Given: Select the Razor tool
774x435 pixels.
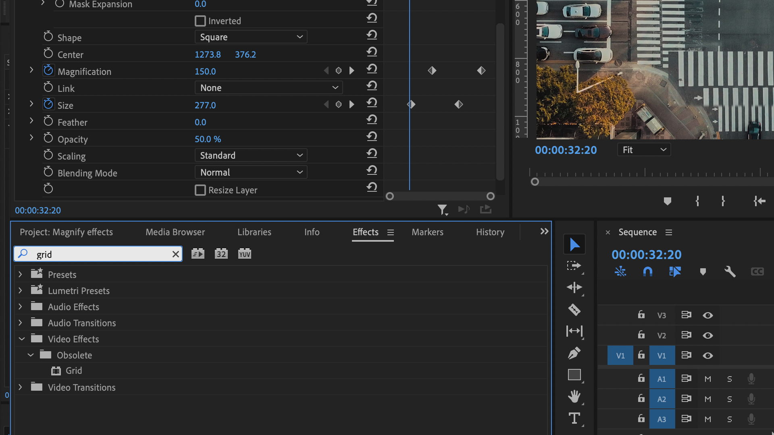Looking at the screenshot, I should point(574,309).
